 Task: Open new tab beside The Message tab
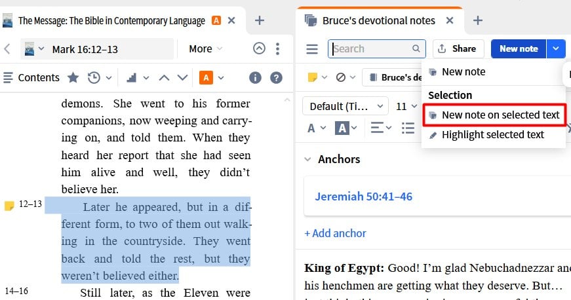tap(260, 20)
